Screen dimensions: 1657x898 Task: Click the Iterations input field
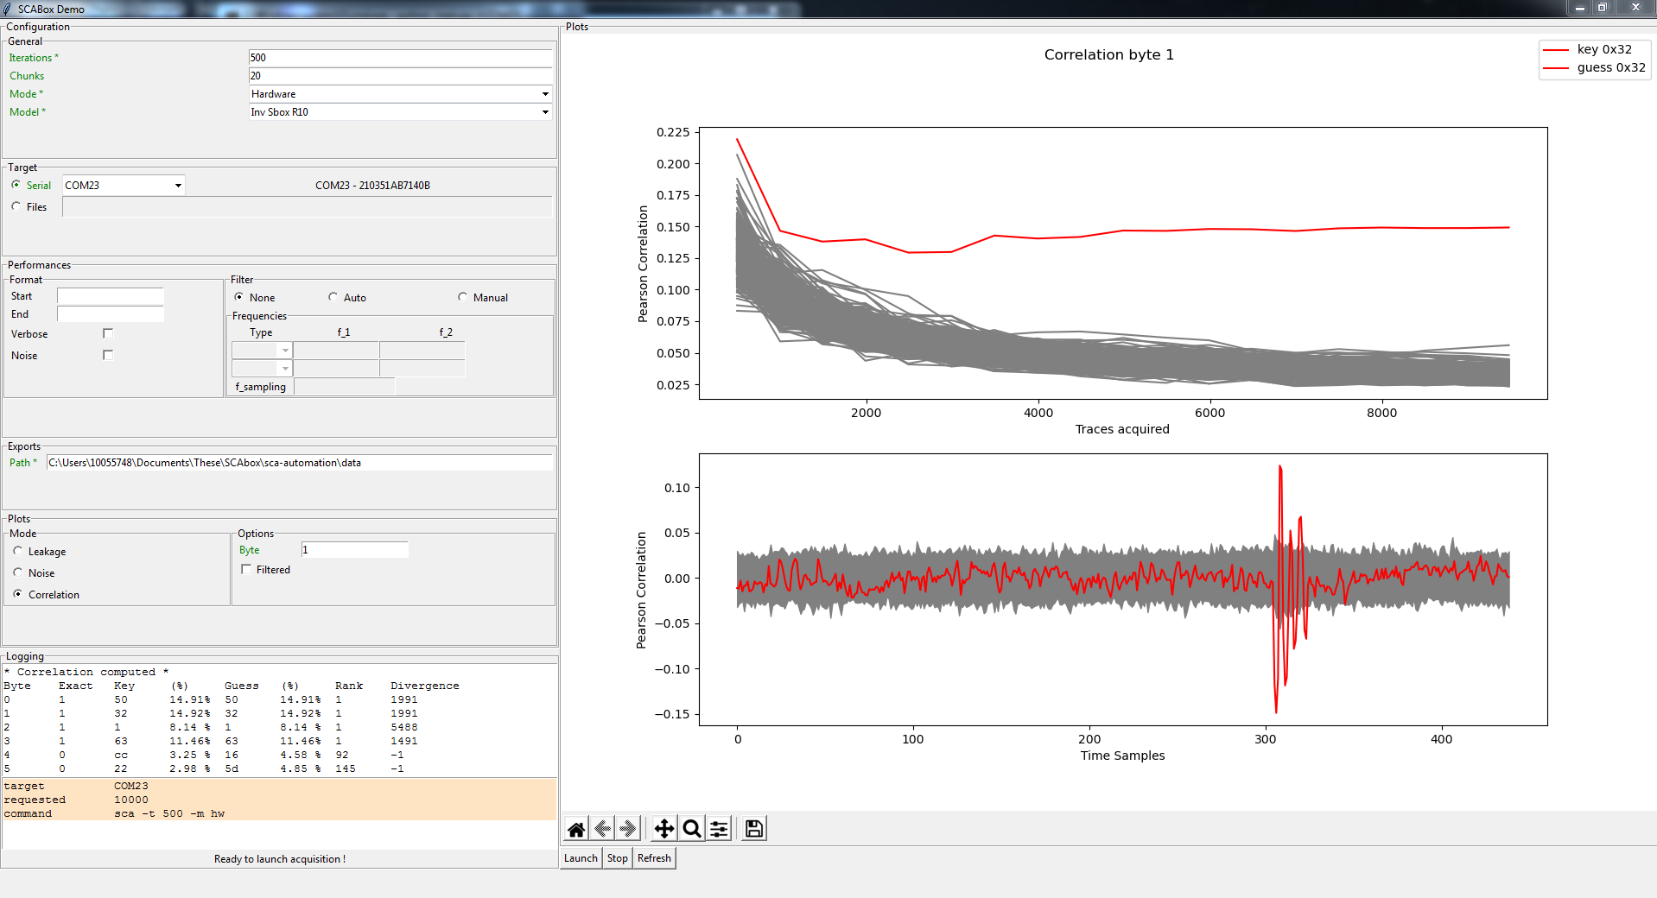coord(399,58)
